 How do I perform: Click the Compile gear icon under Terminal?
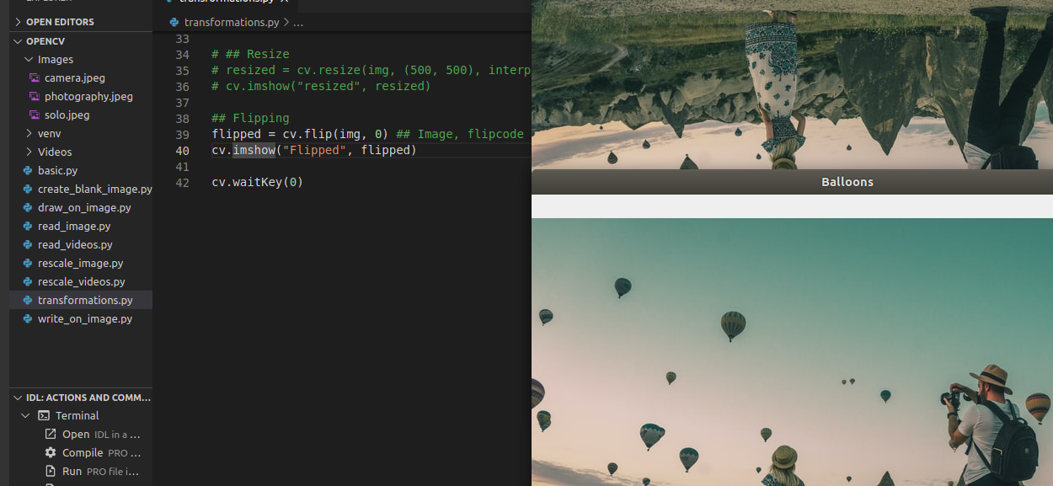[x=51, y=452]
